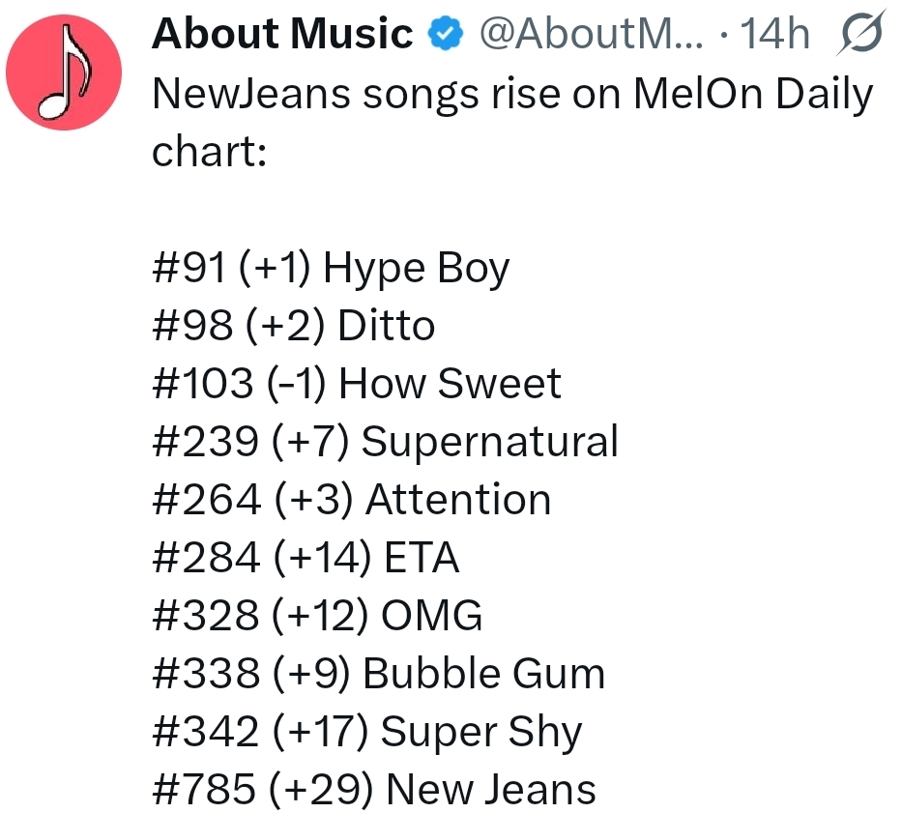Click the '#239 (+7) Supernatural' line
Screen dimensions: 902x813
point(385,443)
